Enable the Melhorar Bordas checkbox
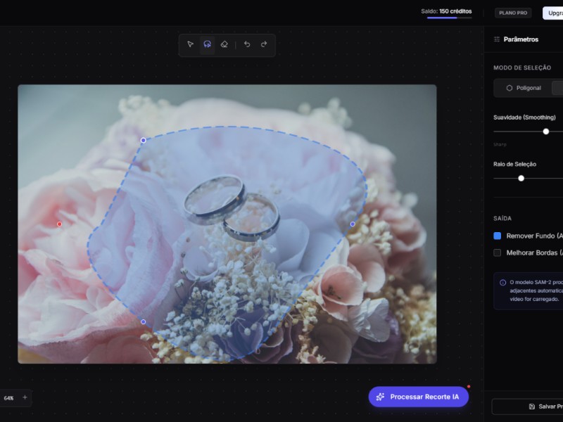The image size is (563, 422). [x=498, y=252]
